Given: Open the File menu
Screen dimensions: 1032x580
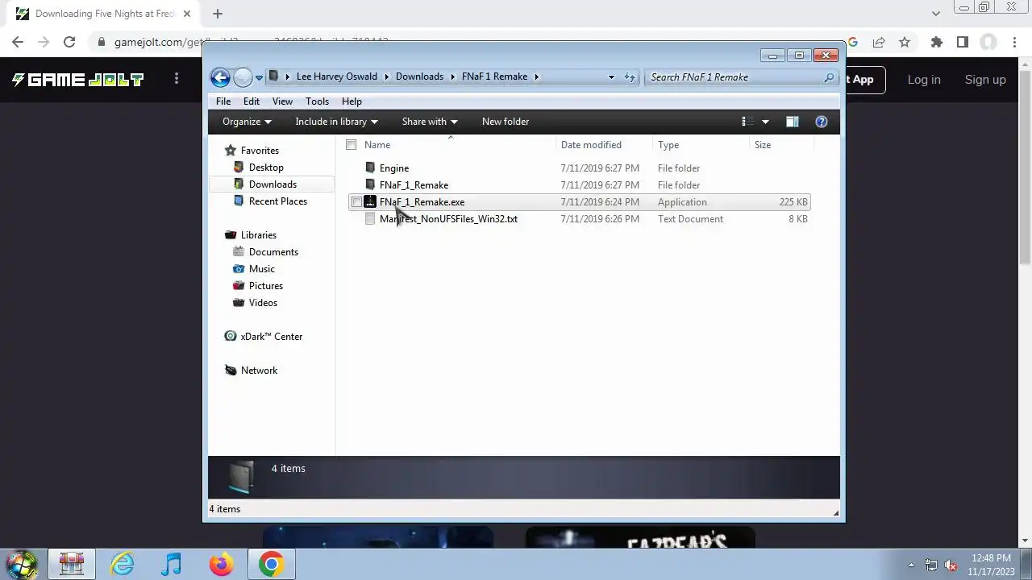Looking at the screenshot, I should click(223, 101).
